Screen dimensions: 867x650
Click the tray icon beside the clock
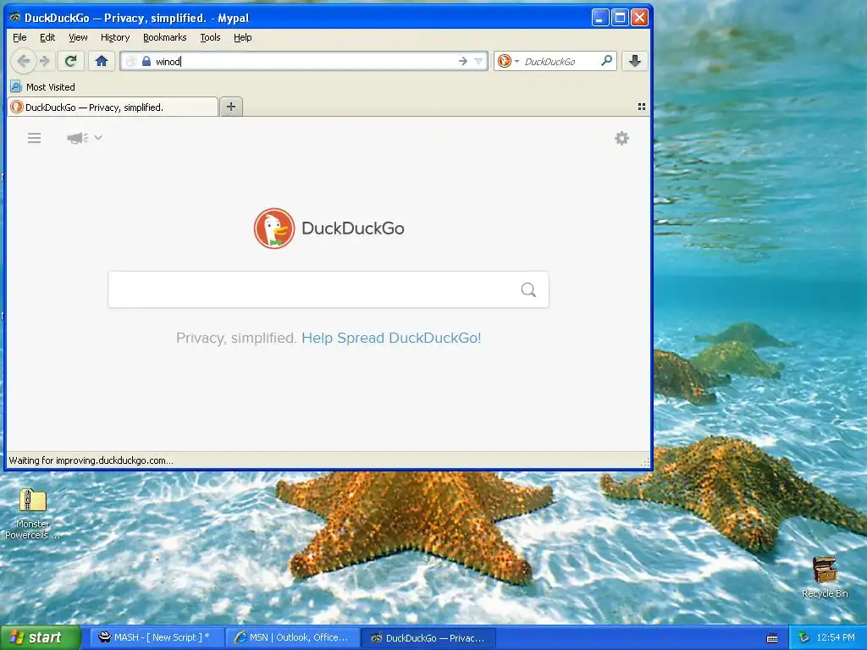pyautogui.click(x=804, y=637)
